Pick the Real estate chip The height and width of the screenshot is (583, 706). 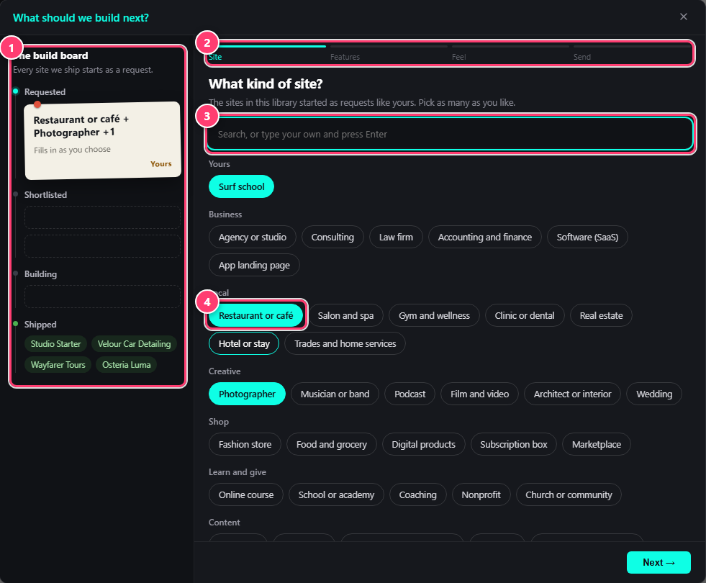click(x=601, y=315)
